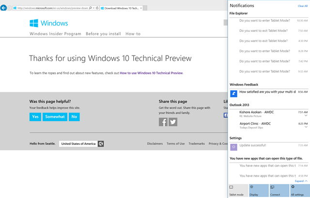Open a new browser tab

tap(145, 8)
